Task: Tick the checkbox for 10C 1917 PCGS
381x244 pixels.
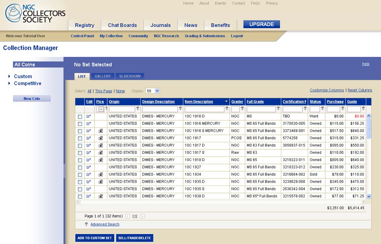Action: tap(80, 139)
